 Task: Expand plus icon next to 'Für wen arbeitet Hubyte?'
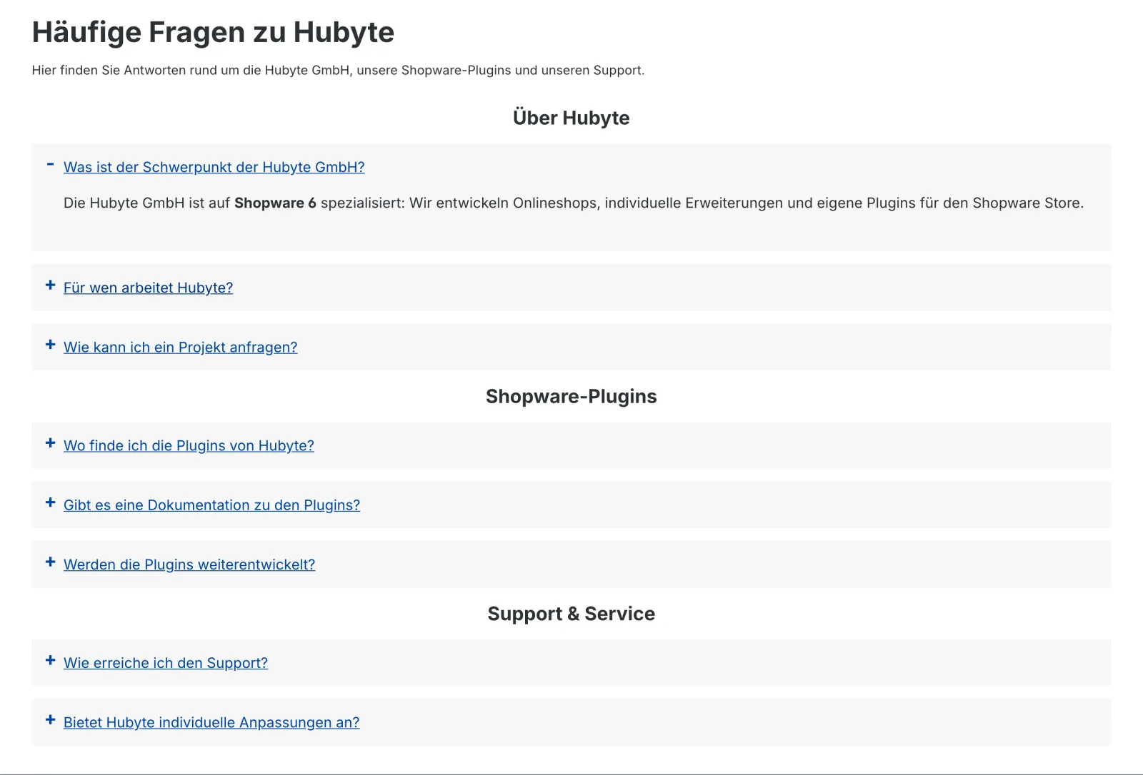pyautogui.click(x=50, y=285)
